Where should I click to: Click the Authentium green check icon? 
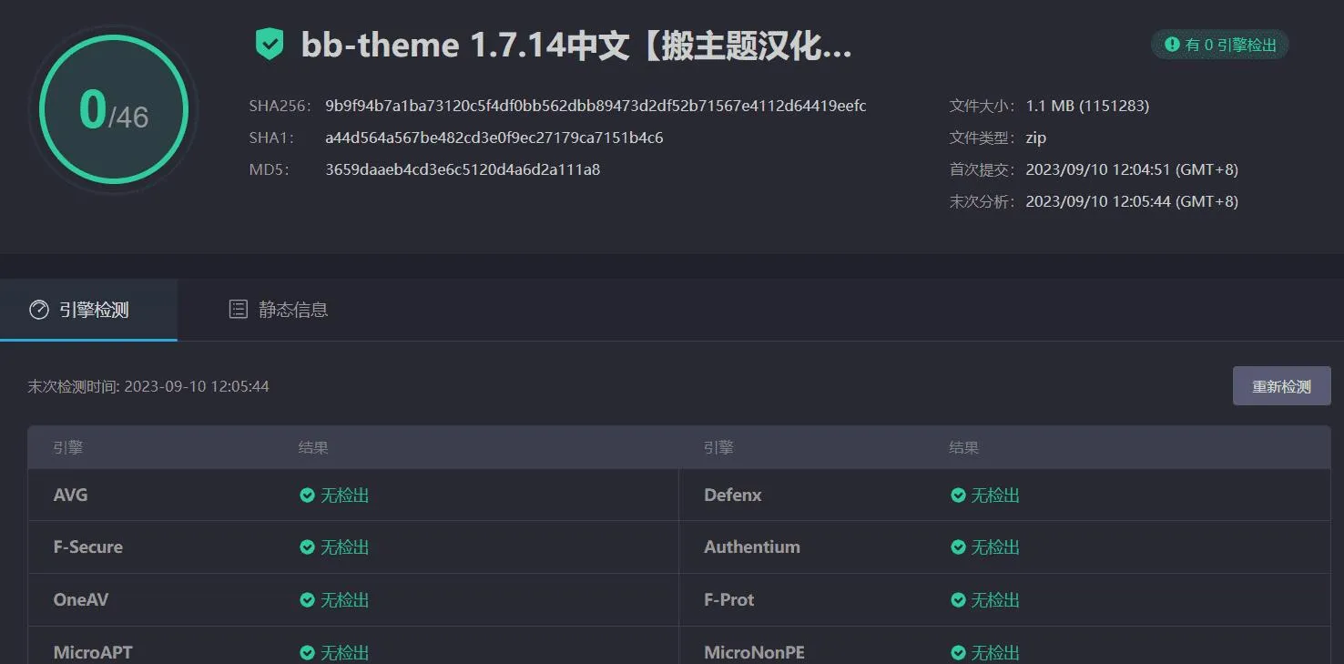click(958, 547)
